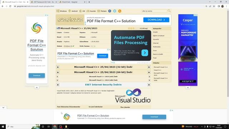Image resolution: width=229 pixels, height=129 pixels.
Task: Click left download arrow of ESET row
Action: click(x=58, y=85)
